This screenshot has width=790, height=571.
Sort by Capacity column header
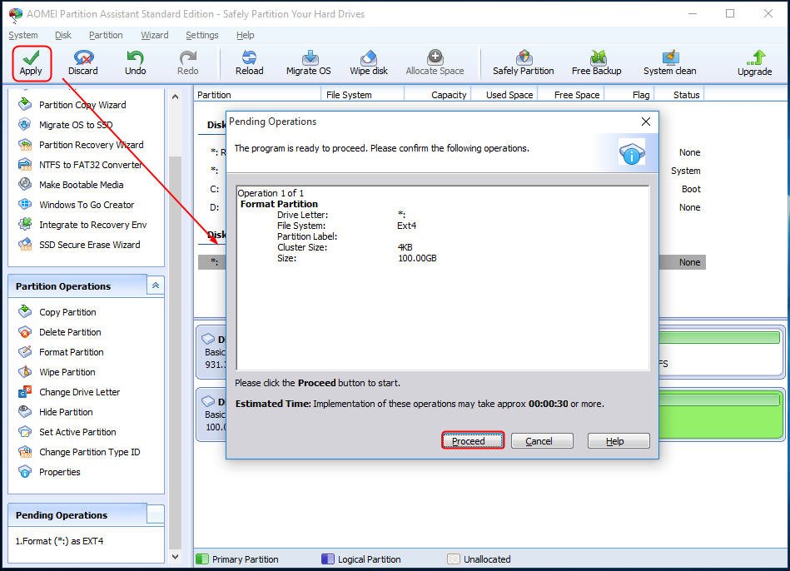[437, 95]
